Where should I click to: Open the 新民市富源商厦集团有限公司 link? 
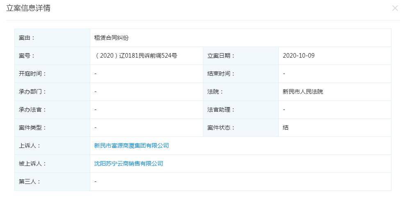(131, 146)
